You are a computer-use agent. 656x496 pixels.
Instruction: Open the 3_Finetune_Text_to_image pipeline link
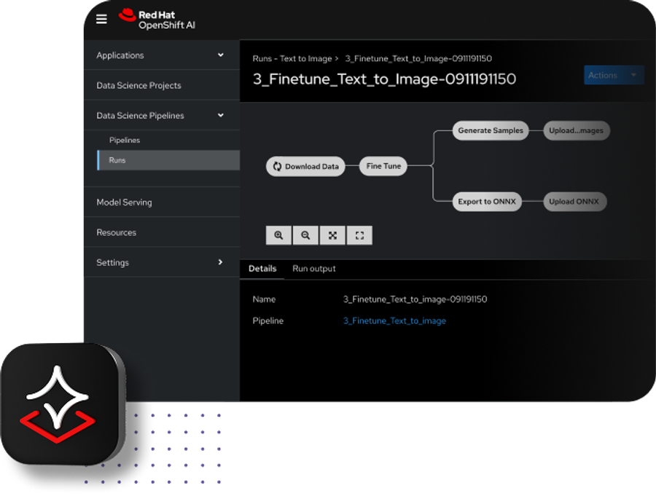(394, 320)
